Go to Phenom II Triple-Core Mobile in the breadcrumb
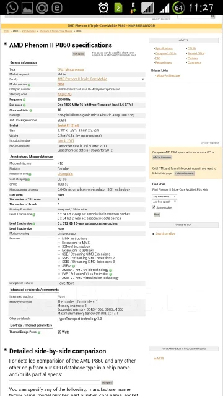 coord(56,31)
